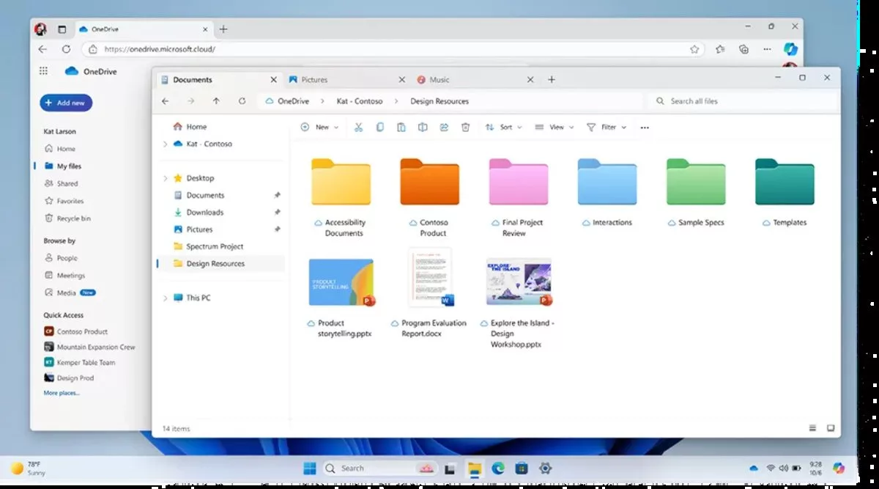
Task: Expand the This PC tree node
Action: point(165,298)
